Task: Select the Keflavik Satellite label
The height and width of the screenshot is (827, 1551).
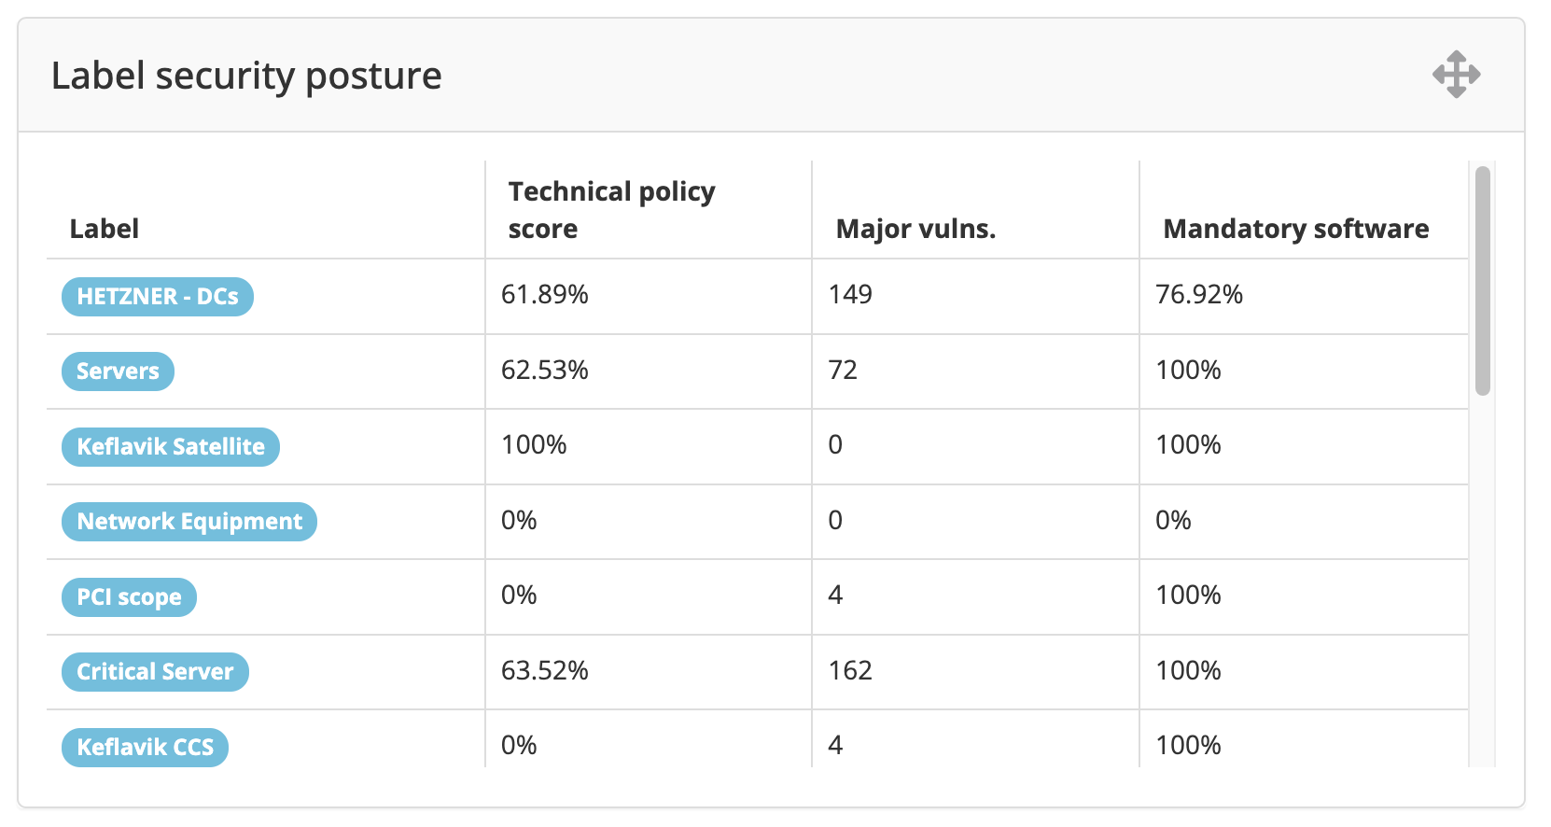Action: pyautogui.click(x=170, y=447)
